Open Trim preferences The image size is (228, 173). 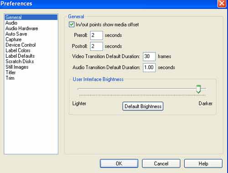coord(10,78)
